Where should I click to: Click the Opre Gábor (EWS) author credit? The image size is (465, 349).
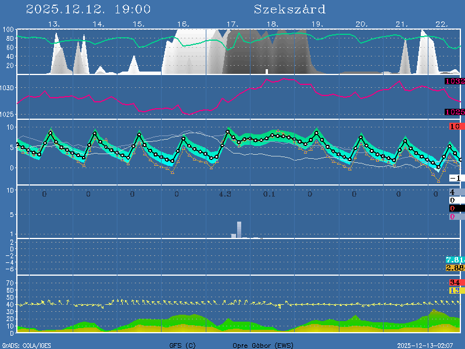259,345
